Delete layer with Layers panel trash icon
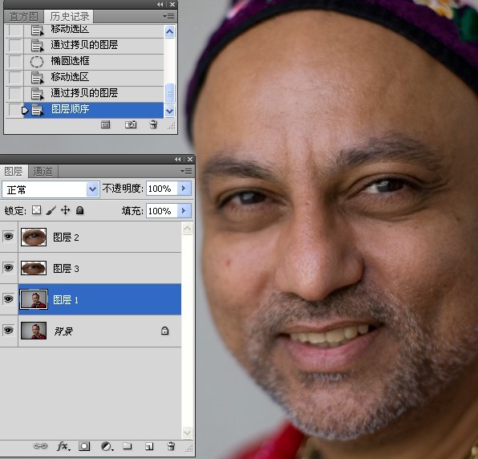 (171, 446)
